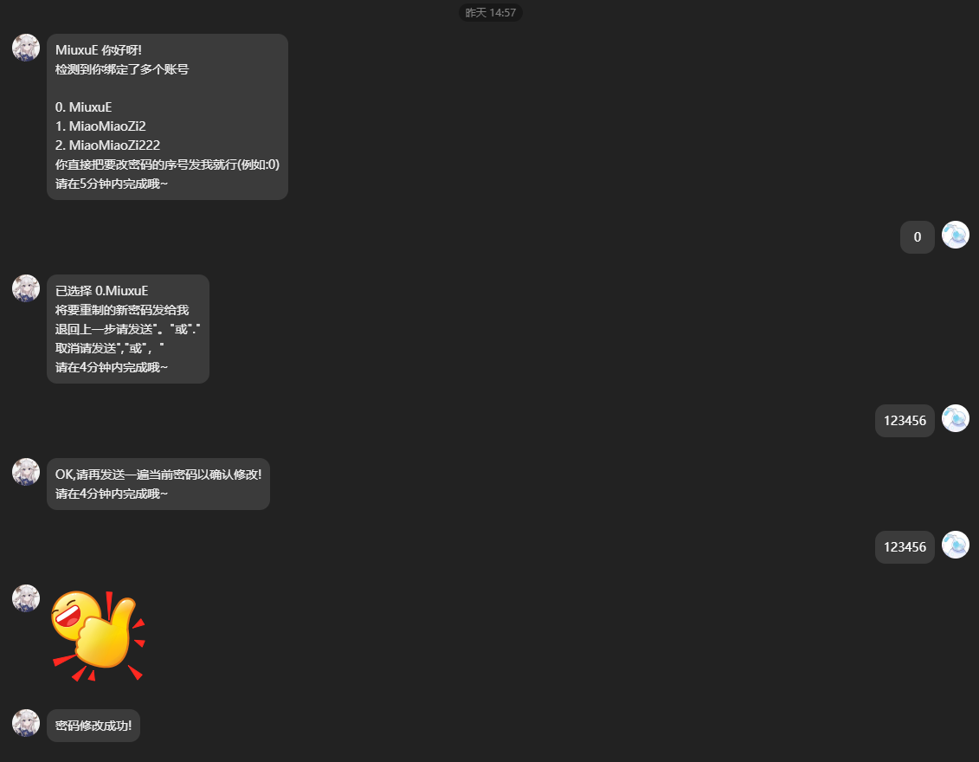The height and width of the screenshot is (762, 979).
Task: Open bot avatar next to '已选择 0.MiuxuE' message
Action: coord(26,288)
